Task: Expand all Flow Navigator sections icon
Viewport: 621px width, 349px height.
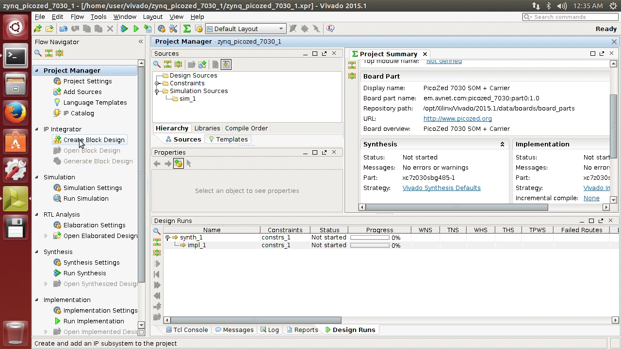Action: tap(59, 53)
